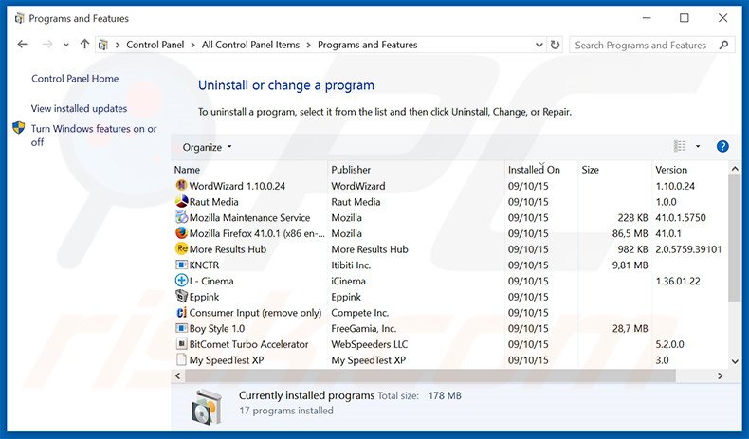This screenshot has height=439, width=749.
Task: Click the BitComet Turbo Accelerator icon
Action: click(181, 344)
